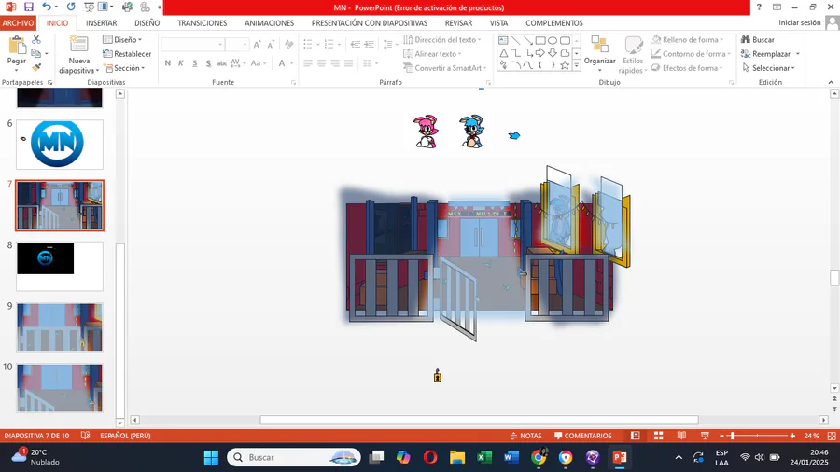Click the Restablecer button
The image size is (840, 472).
tap(127, 53)
